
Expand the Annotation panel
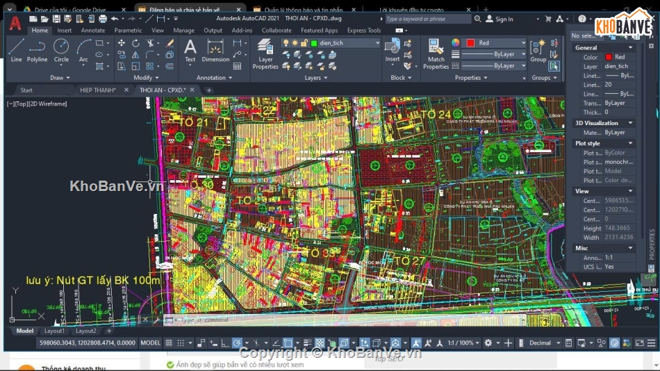click(x=214, y=78)
